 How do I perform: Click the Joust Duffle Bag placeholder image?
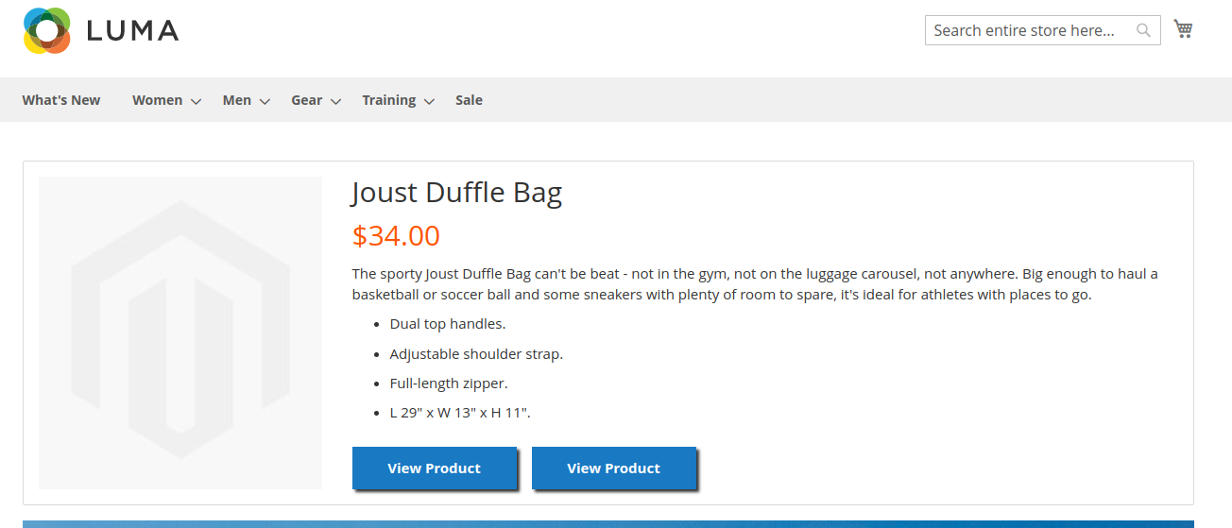point(180,332)
